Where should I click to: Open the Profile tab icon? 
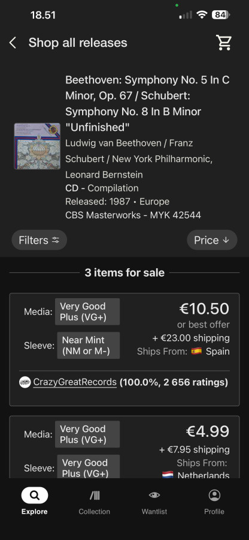(214, 495)
